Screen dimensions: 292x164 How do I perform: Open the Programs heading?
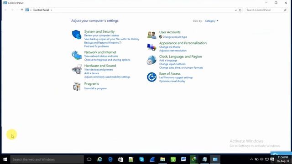[x=91, y=84]
